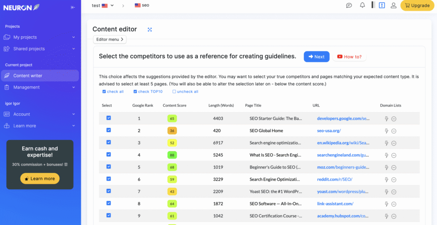437x225 pixels.
Task: Open the Editor menu expander
Action: point(110,40)
